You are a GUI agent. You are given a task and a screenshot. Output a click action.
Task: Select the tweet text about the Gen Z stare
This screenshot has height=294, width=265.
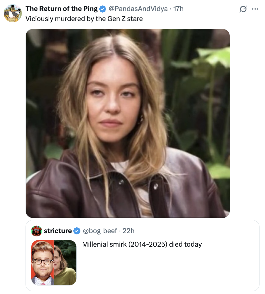click(x=84, y=18)
